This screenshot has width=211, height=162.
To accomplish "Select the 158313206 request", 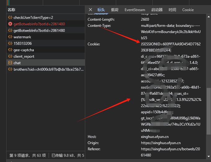I will (23, 44).
